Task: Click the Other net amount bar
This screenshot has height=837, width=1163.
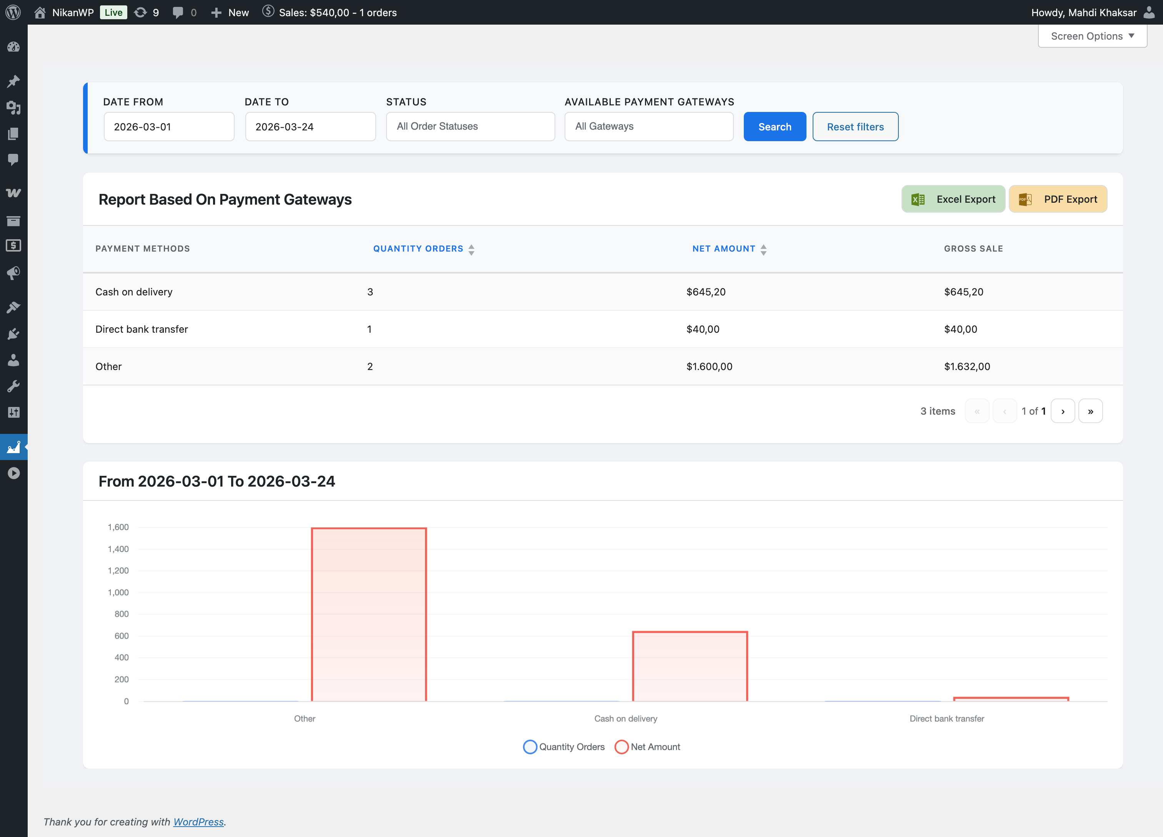Action: point(369,614)
